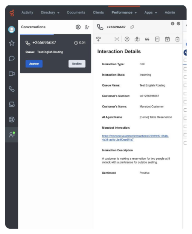Screen dimensions: 192x234
Task: Go to the Activity tab
Action: pos(27,12)
